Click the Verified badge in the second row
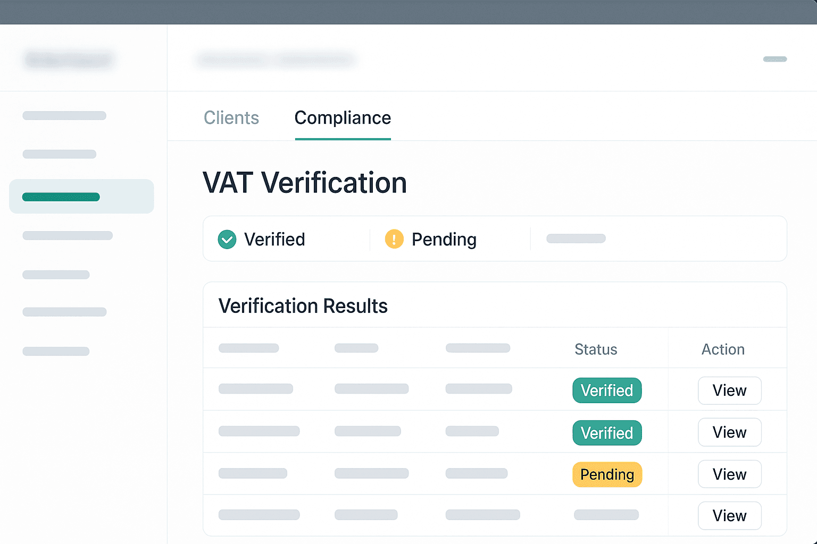This screenshot has height=544, width=817. [x=607, y=432]
